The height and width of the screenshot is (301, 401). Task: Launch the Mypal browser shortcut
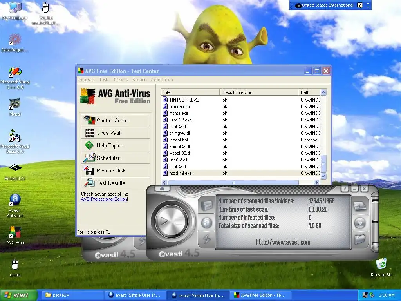pyautogui.click(x=15, y=107)
